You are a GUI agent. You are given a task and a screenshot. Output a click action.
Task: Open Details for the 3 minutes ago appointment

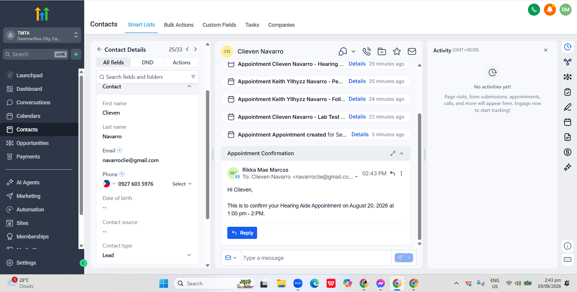360,134
